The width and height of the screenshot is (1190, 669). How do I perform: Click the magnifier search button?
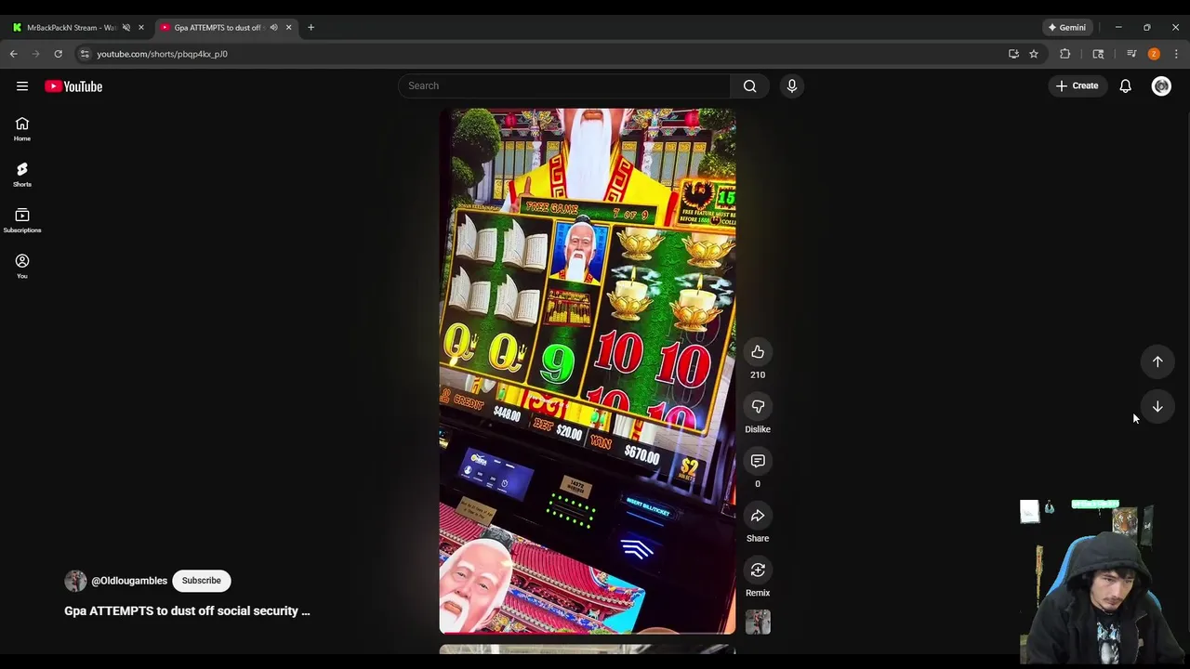point(750,85)
